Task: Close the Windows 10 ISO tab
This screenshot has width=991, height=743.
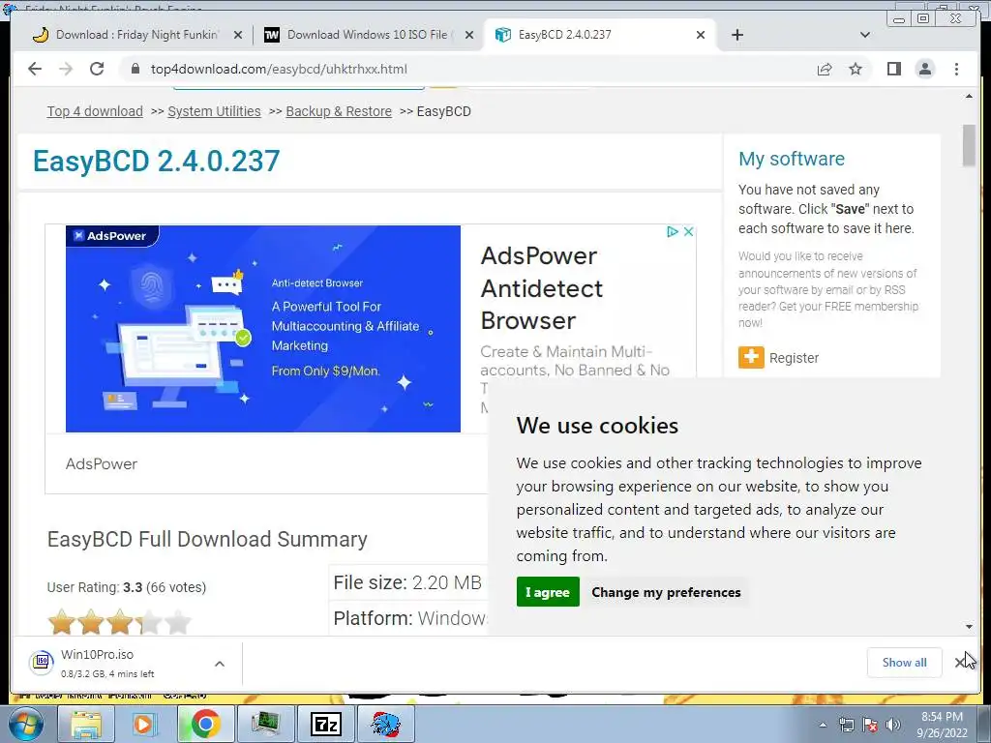Action: point(469,35)
